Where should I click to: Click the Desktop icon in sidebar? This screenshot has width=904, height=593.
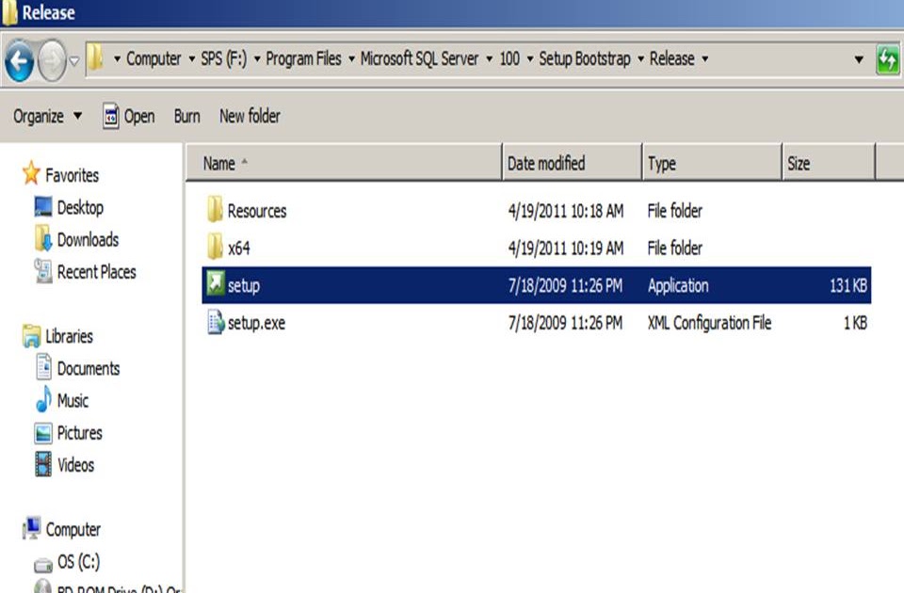(43, 206)
